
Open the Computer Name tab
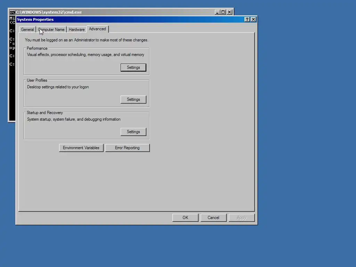pyautogui.click(x=51, y=30)
